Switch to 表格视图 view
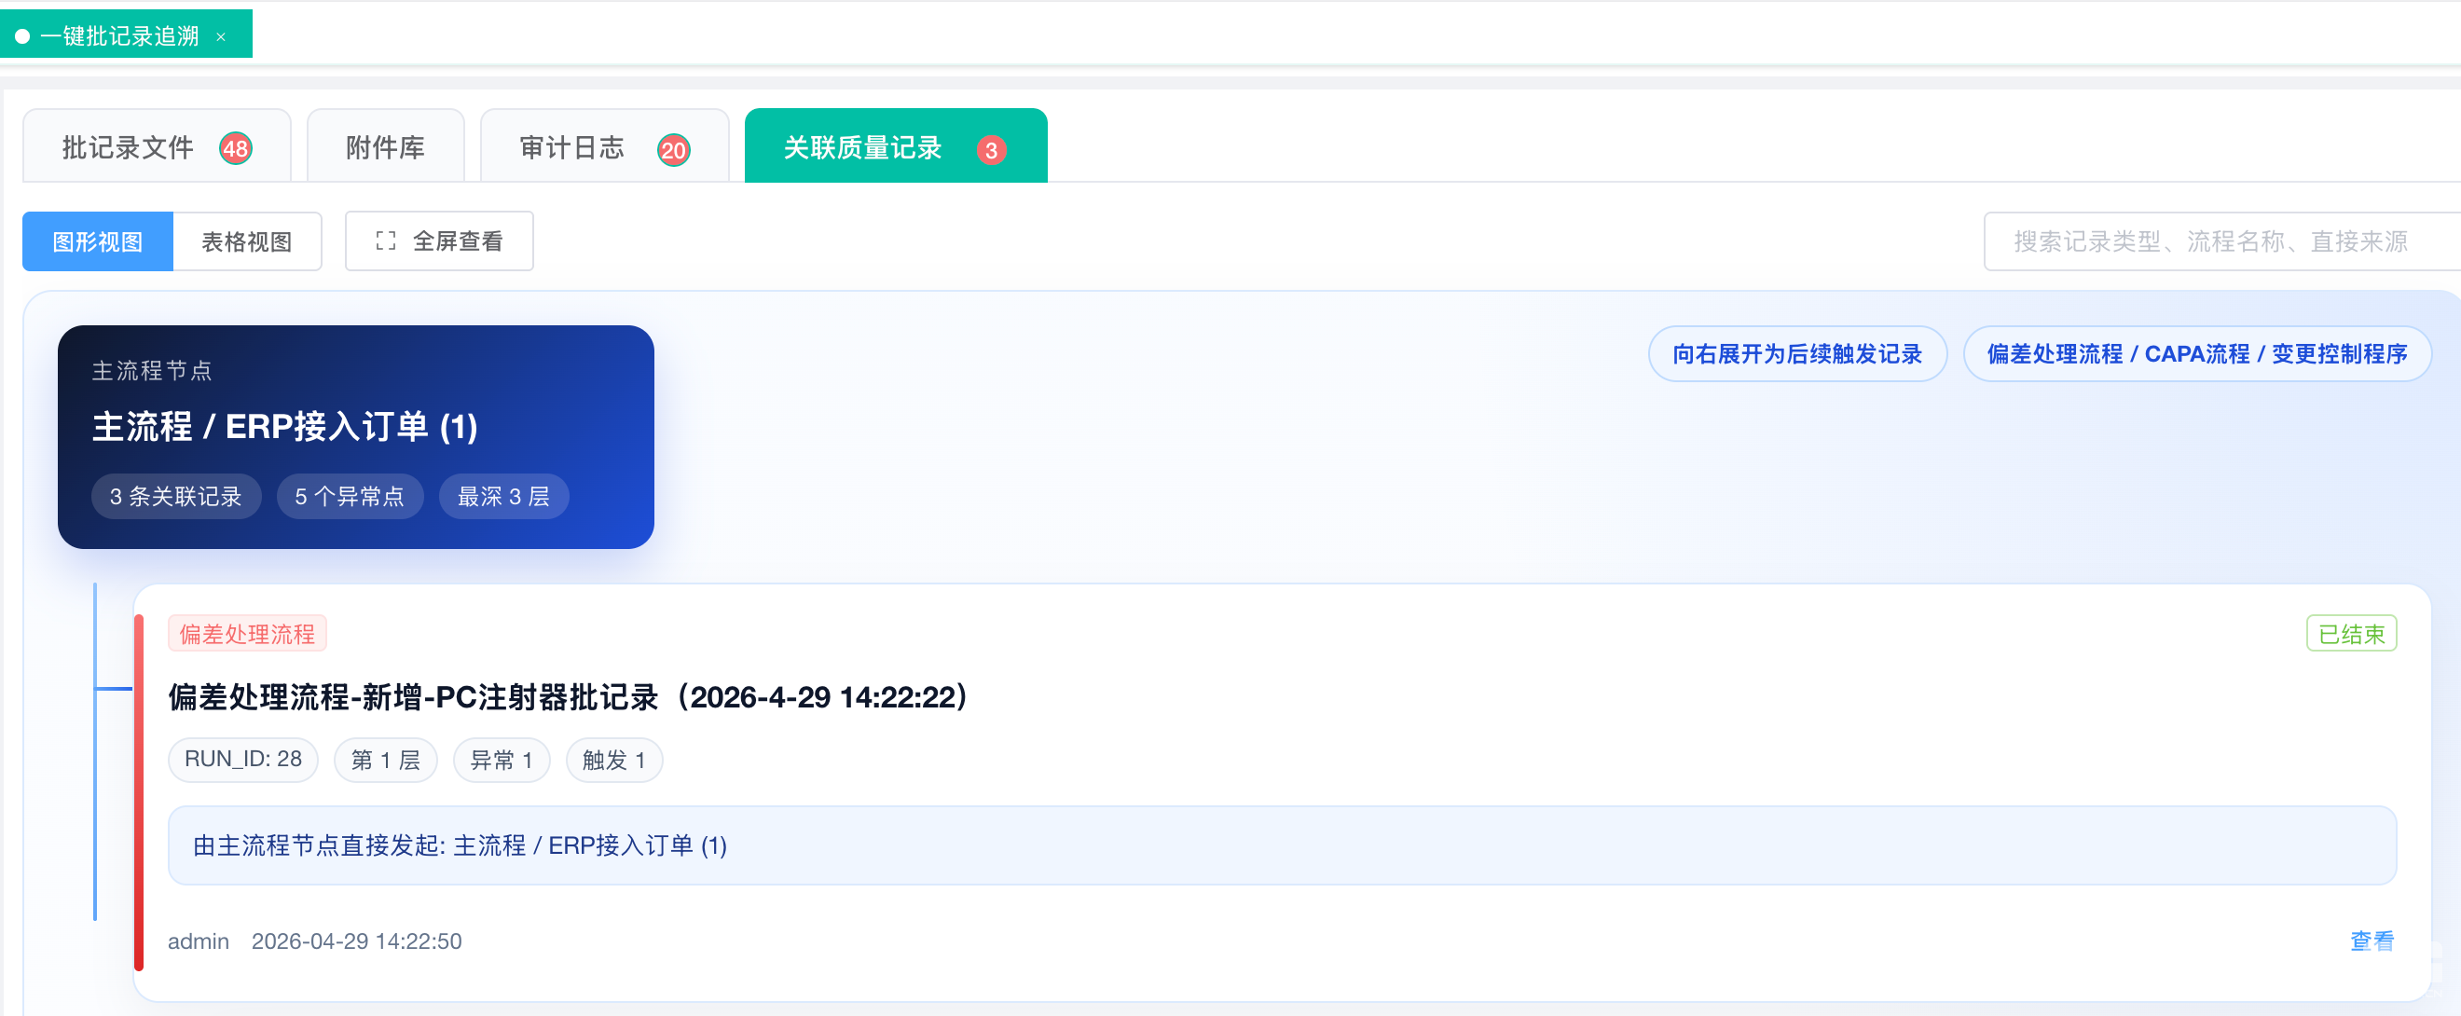Image resolution: width=2461 pixels, height=1016 pixels. click(246, 241)
